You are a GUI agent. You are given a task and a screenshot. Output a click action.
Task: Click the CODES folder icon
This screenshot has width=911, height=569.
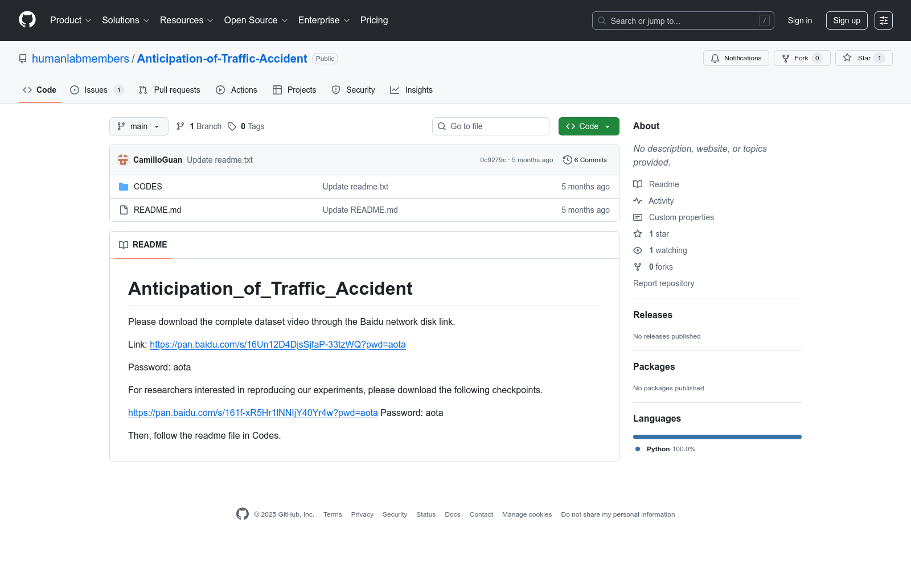click(124, 187)
